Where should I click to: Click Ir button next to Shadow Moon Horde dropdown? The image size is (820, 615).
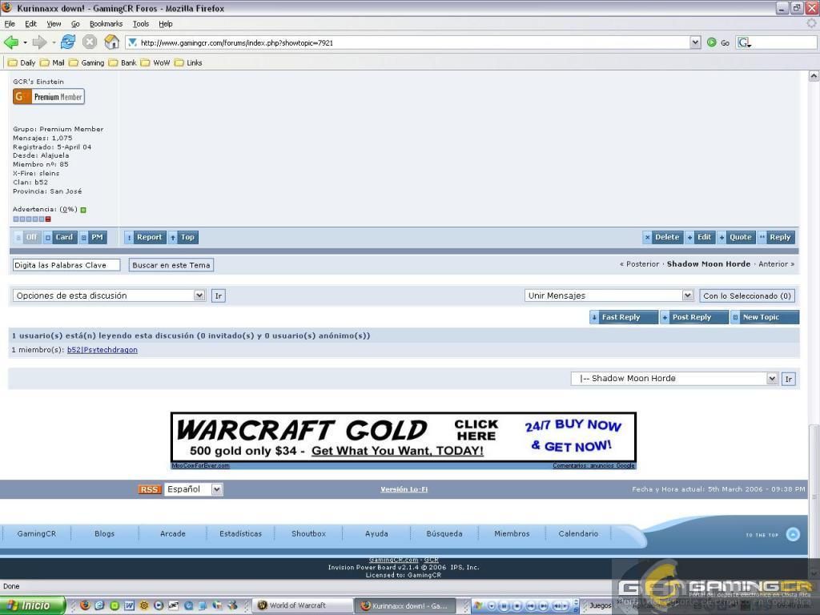[x=788, y=379]
